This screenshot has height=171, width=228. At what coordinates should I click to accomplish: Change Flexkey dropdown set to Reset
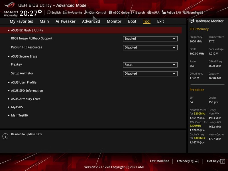[150, 65]
